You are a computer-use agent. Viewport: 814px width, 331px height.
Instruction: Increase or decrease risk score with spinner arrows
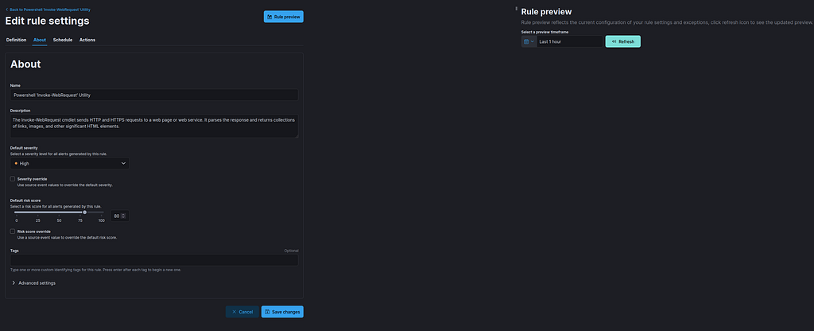(x=123, y=216)
